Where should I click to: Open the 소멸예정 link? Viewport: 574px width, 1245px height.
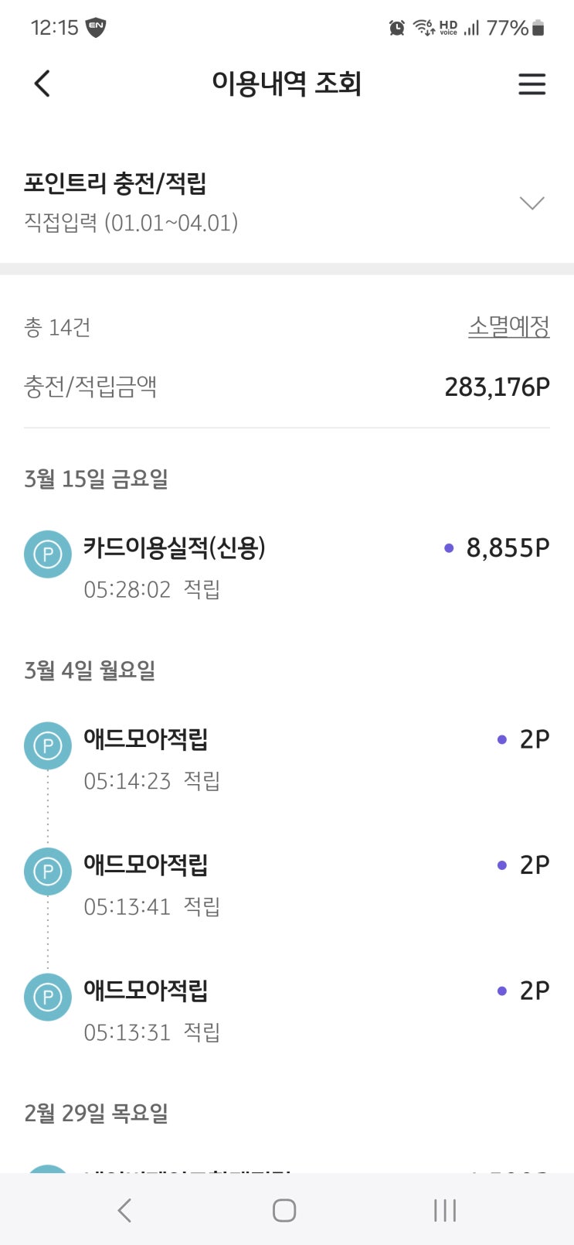(x=508, y=327)
